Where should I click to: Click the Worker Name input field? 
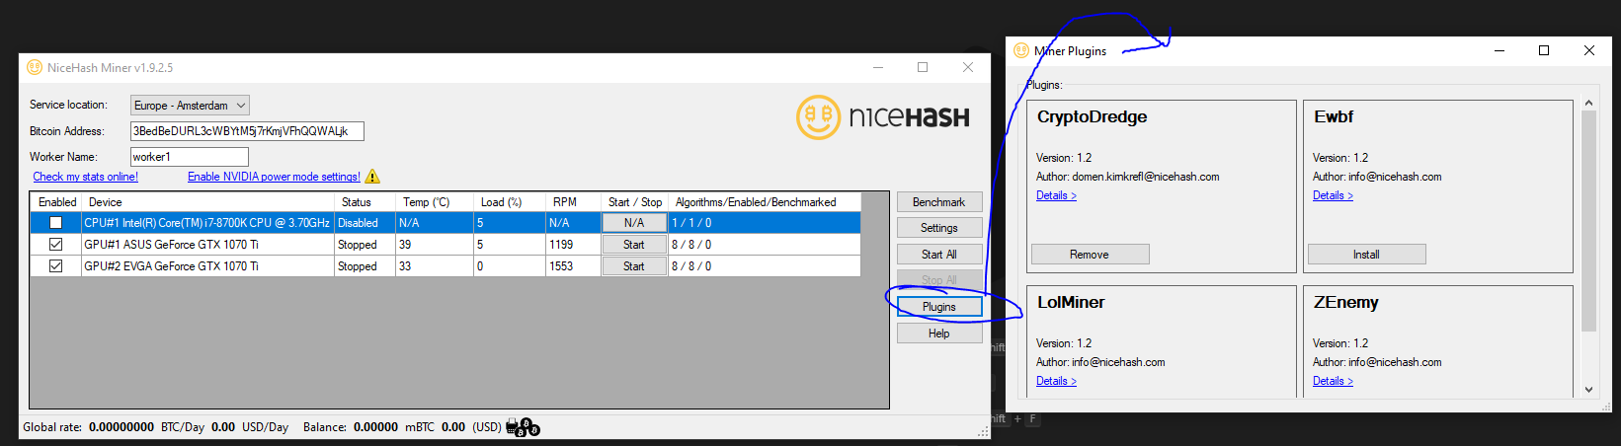[190, 157]
